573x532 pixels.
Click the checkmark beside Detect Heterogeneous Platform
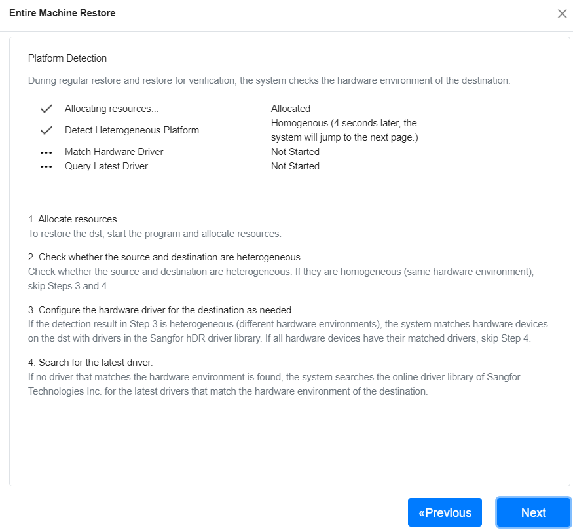(46, 130)
